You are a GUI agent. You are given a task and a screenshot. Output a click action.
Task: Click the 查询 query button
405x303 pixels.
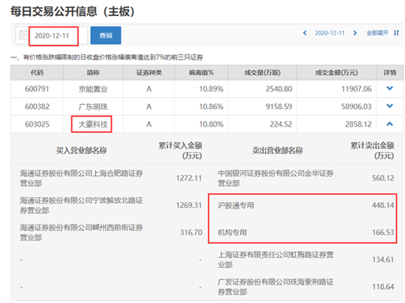pyautogui.click(x=105, y=35)
